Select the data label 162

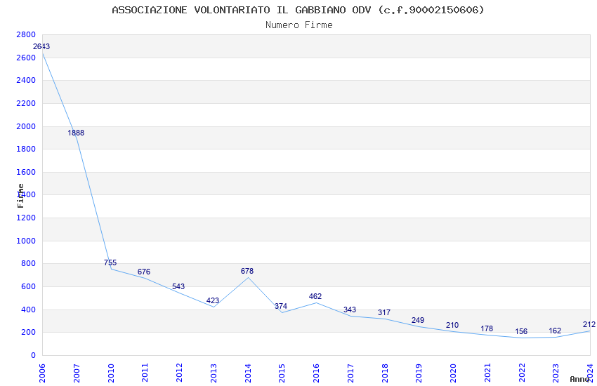[x=555, y=331]
